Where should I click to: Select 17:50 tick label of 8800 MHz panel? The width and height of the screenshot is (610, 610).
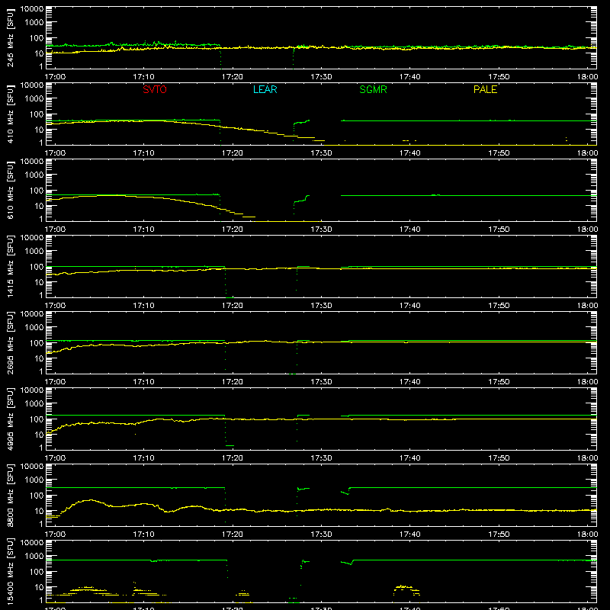pyautogui.click(x=499, y=535)
